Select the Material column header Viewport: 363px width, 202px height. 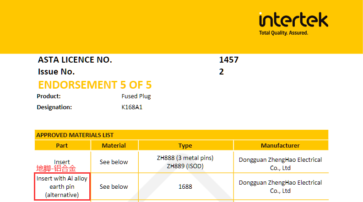[x=114, y=146]
